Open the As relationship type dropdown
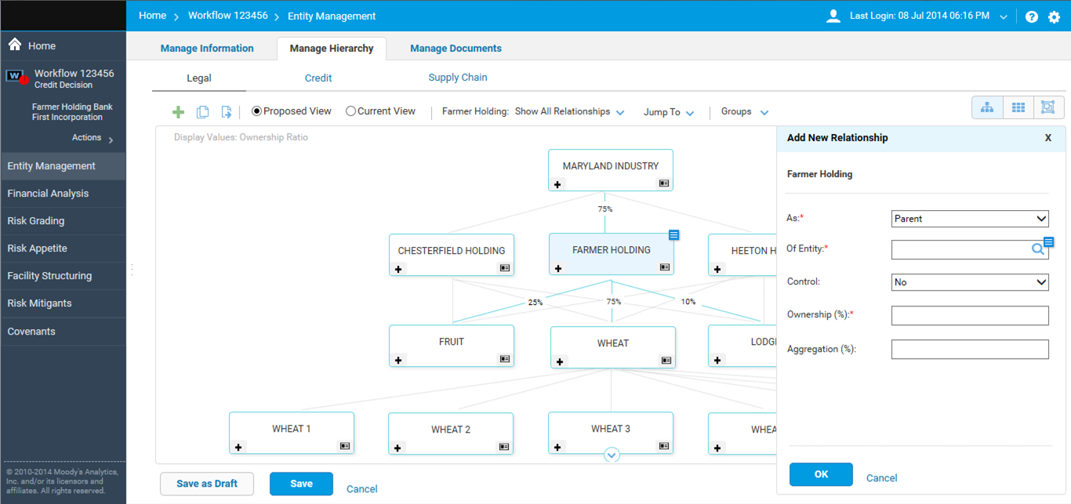 pyautogui.click(x=970, y=219)
